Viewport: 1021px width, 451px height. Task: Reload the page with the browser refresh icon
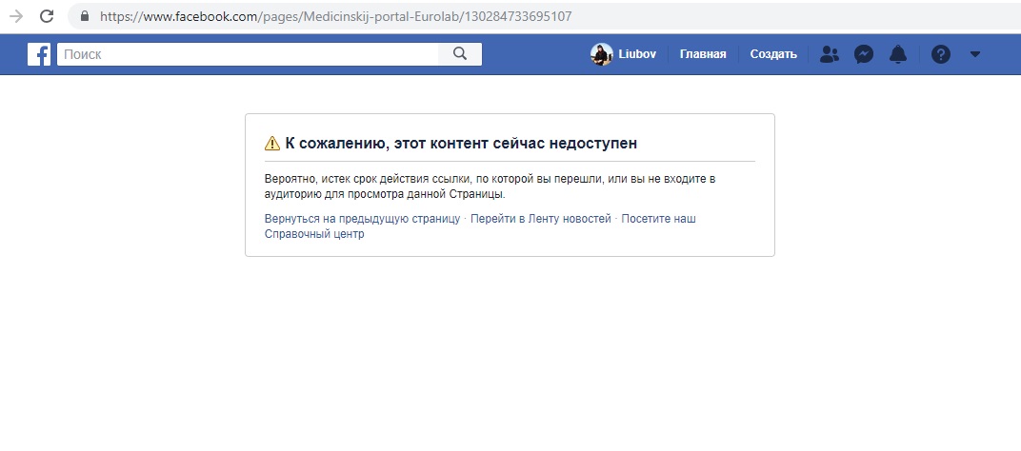point(47,16)
